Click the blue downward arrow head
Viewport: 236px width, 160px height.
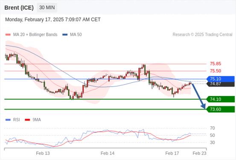[204, 106]
